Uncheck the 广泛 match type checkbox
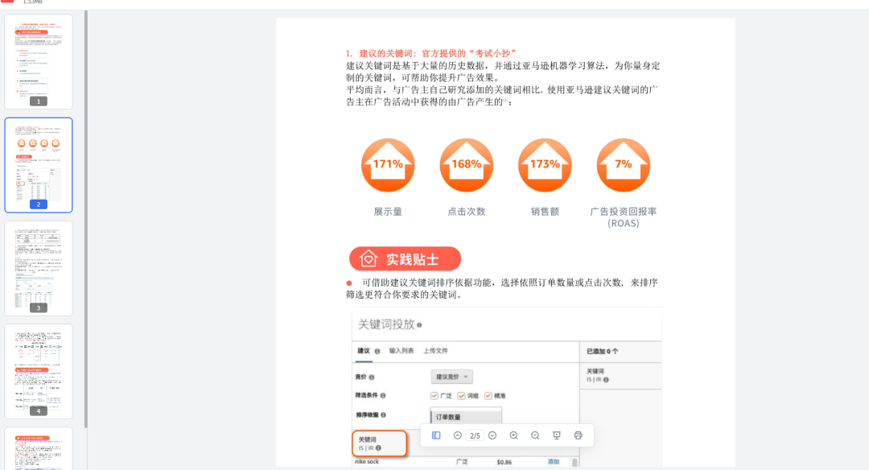 pos(434,395)
